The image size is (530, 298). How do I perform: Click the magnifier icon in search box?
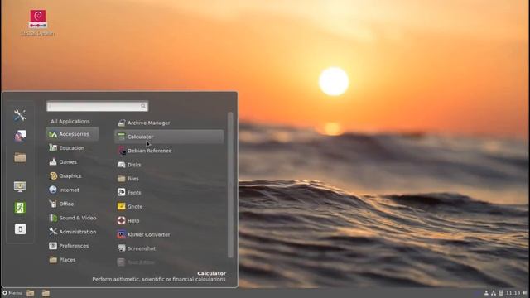(x=143, y=106)
